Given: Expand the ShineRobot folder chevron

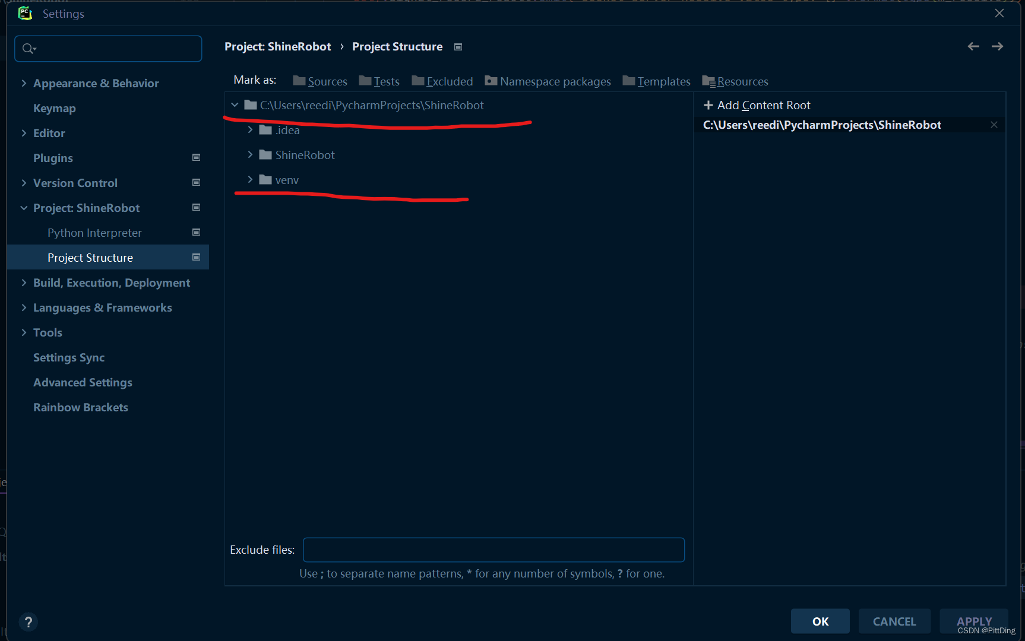Looking at the screenshot, I should tap(250, 154).
